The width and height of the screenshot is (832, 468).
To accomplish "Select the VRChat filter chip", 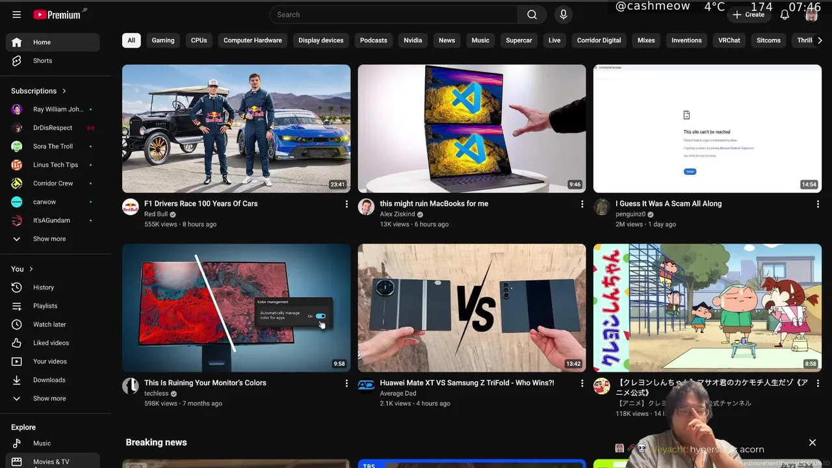I will coord(729,40).
